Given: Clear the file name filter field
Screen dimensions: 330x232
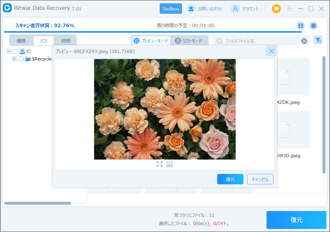Looking at the screenshot, I should click(x=304, y=41).
